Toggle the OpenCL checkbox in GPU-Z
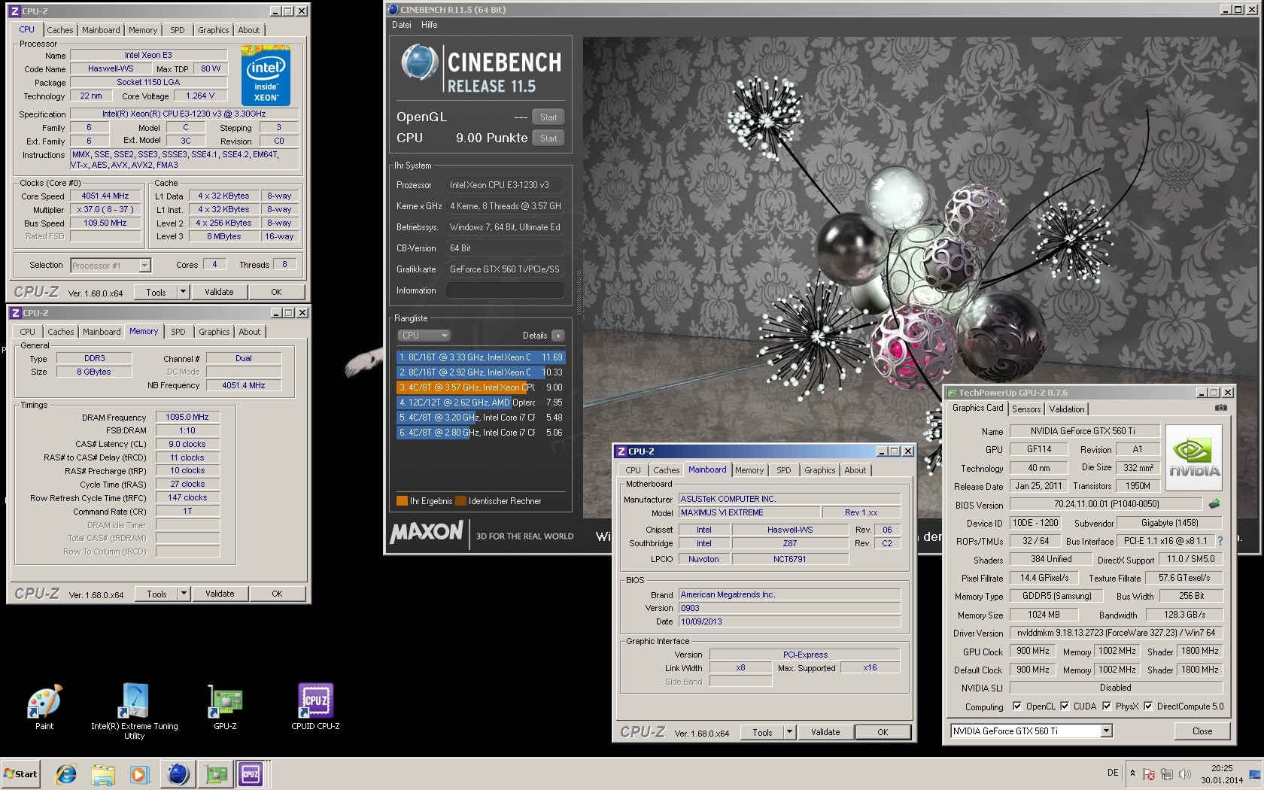The height and width of the screenshot is (790, 1264). 1016,706
